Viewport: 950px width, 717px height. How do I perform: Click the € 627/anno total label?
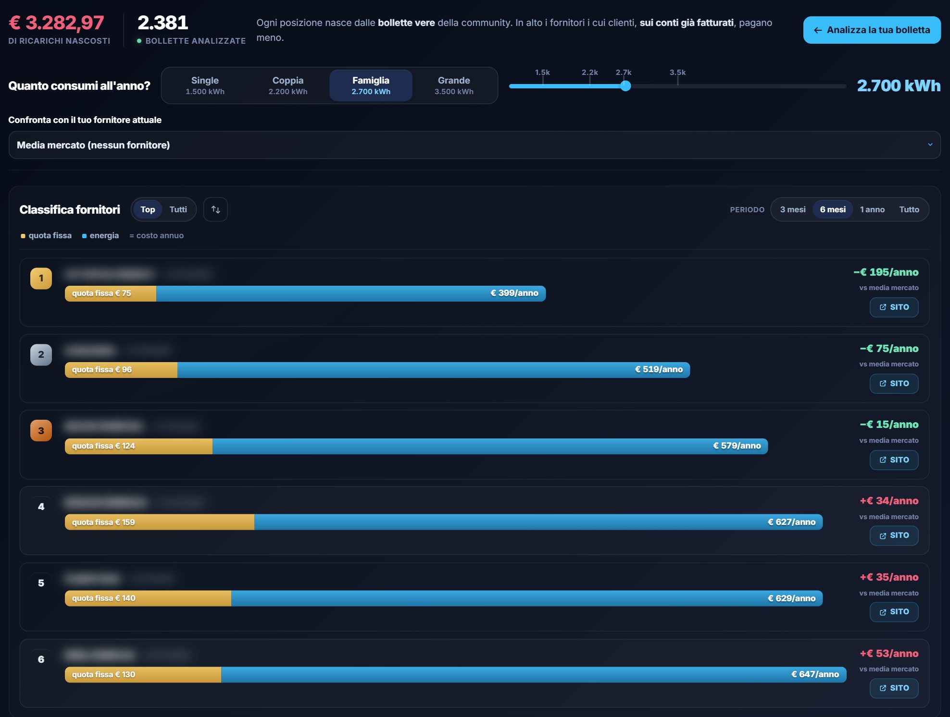tap(791, 522)
